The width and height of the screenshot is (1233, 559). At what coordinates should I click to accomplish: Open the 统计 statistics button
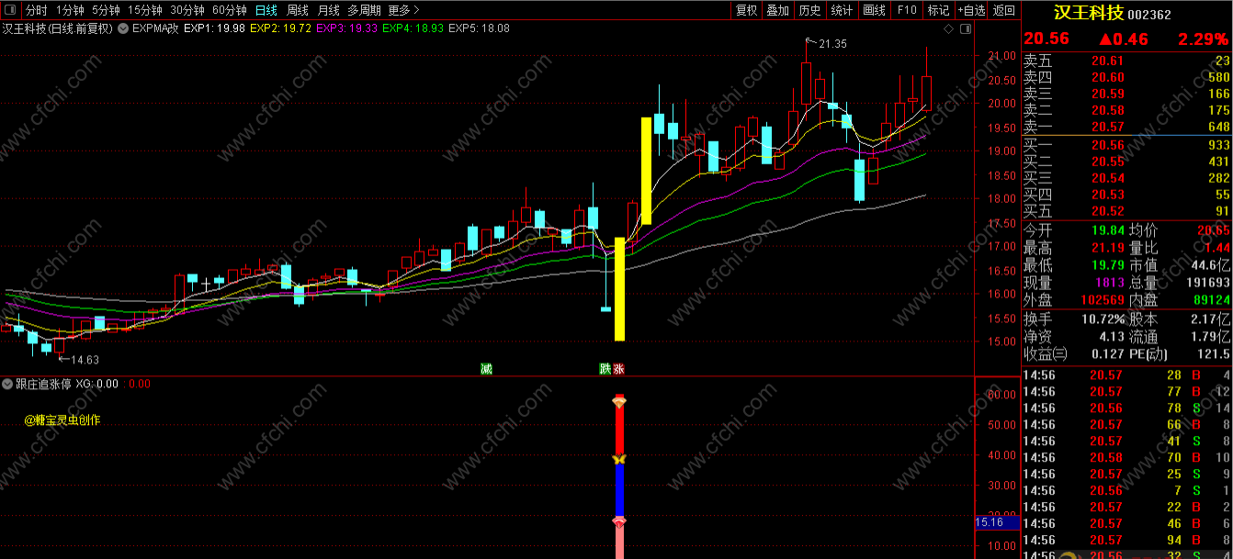click(842, 10)
